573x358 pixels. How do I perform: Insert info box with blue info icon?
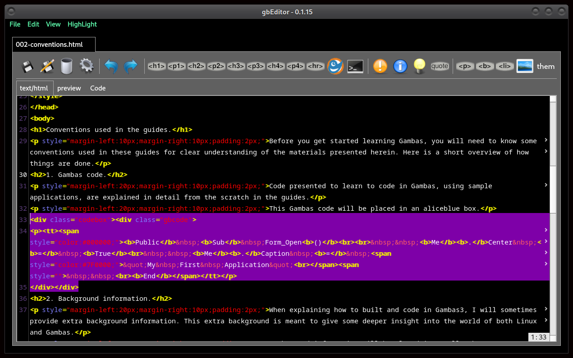tap(400, 66)
